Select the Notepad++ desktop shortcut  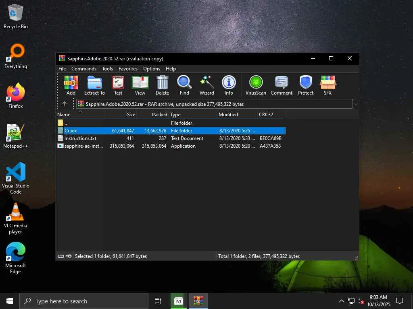click(16, 136)
